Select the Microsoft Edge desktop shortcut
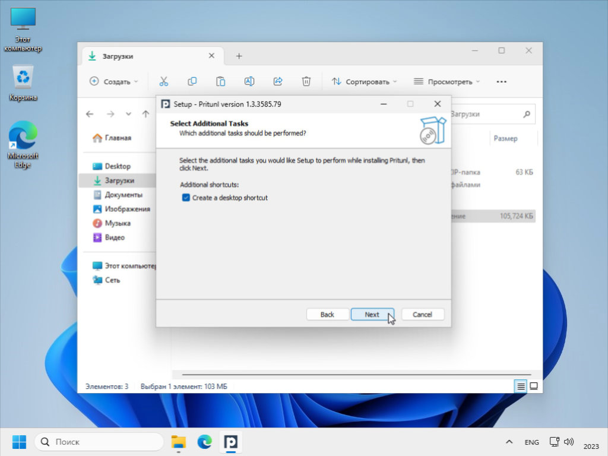This screenshot has width=608, height=456. [x=23, y=145]
